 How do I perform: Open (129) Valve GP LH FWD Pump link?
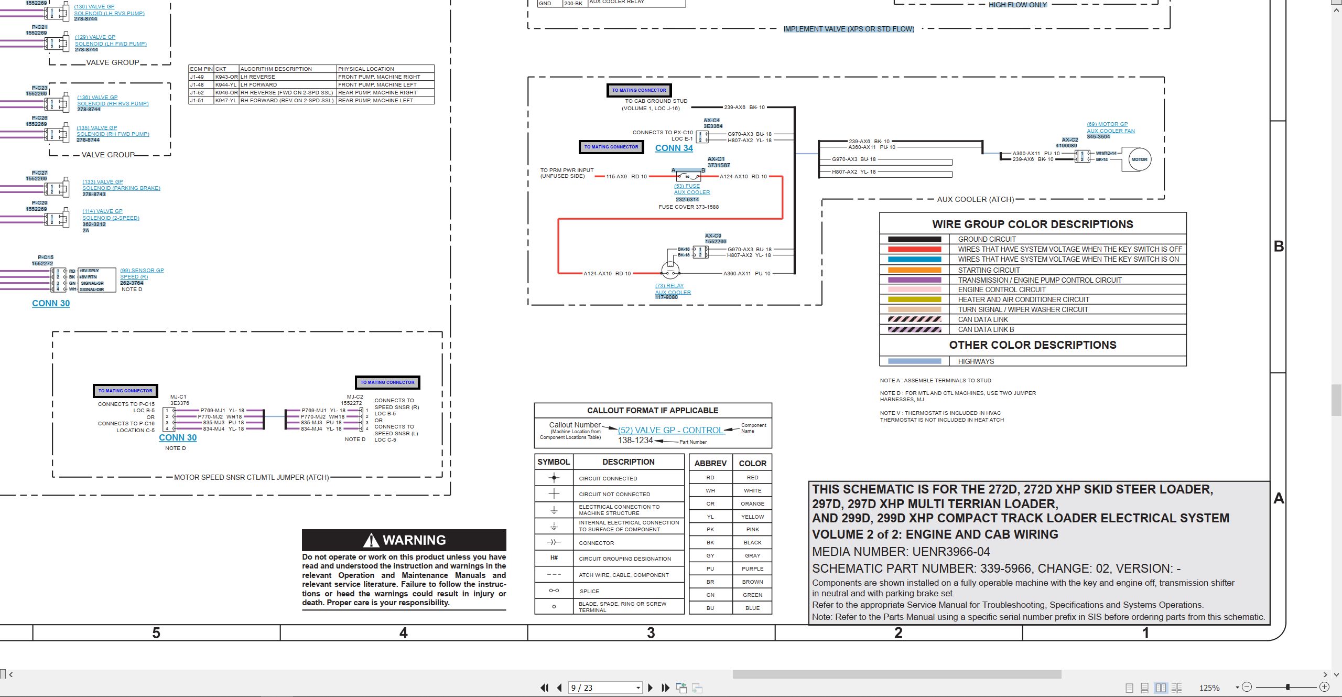click(111, 40)
